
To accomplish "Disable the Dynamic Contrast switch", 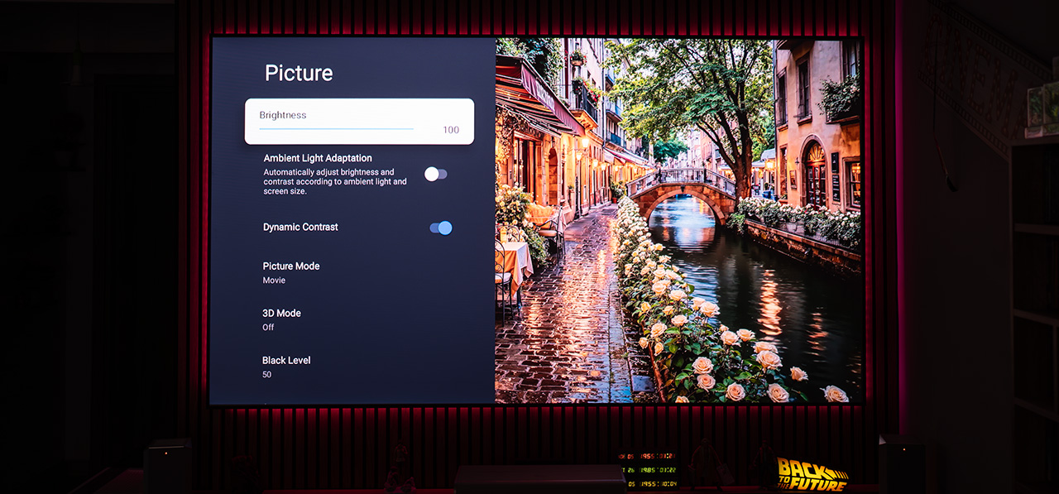I will pos(441,228).
